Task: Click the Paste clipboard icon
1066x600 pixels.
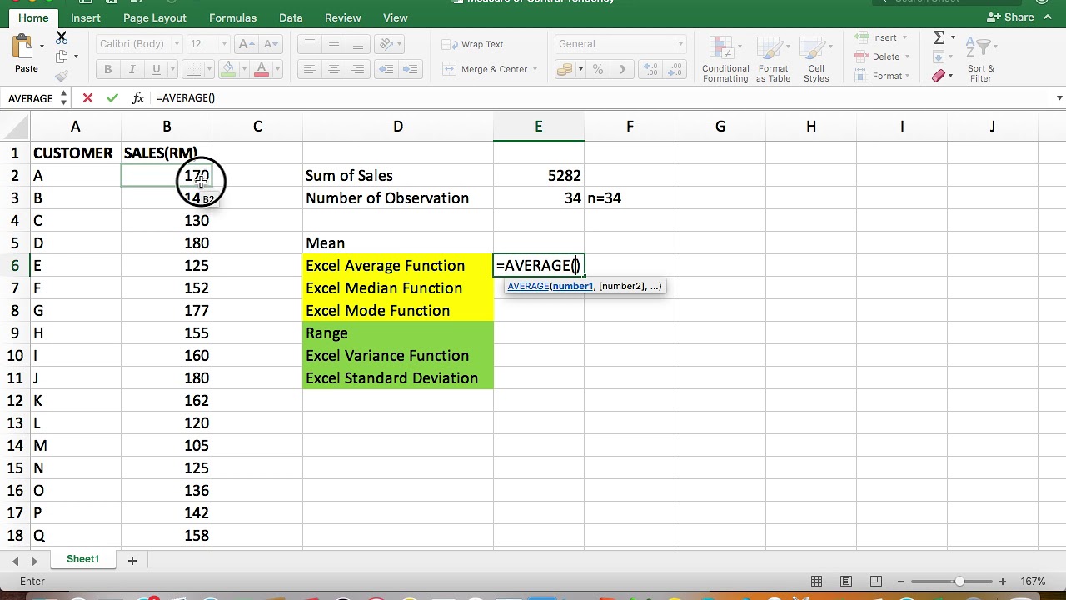Action: pos(24,47)
